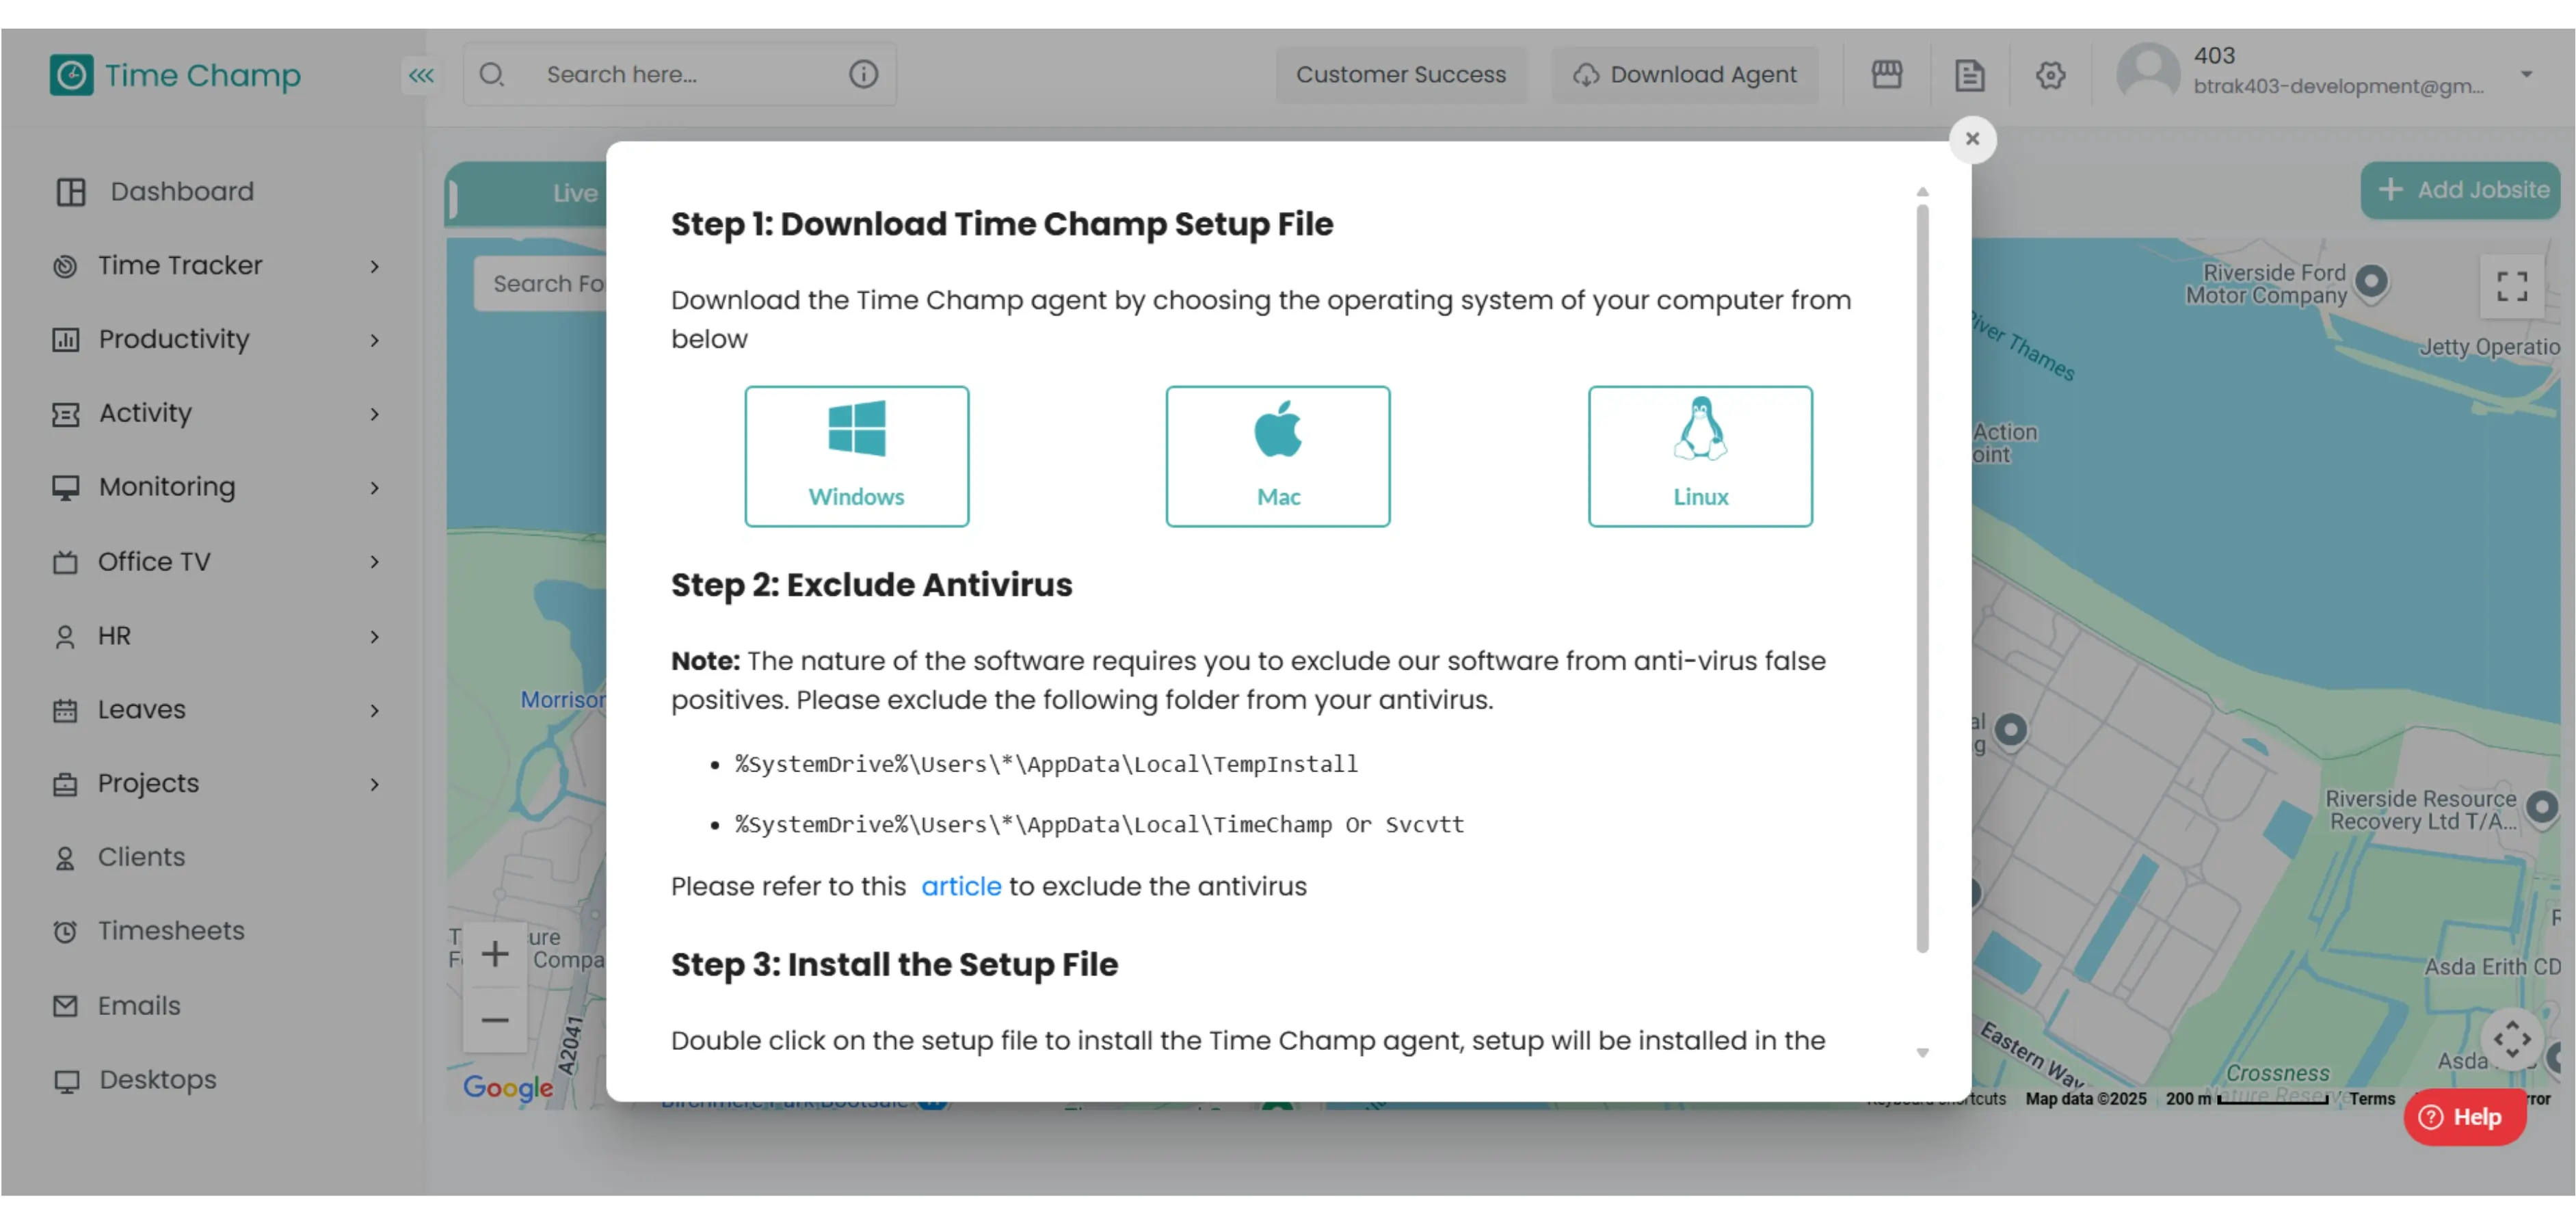Viewport: 2576px width, 1225px height.
Task: Click the dialog scrollbar thumb
Action: tap(1922, 578)
